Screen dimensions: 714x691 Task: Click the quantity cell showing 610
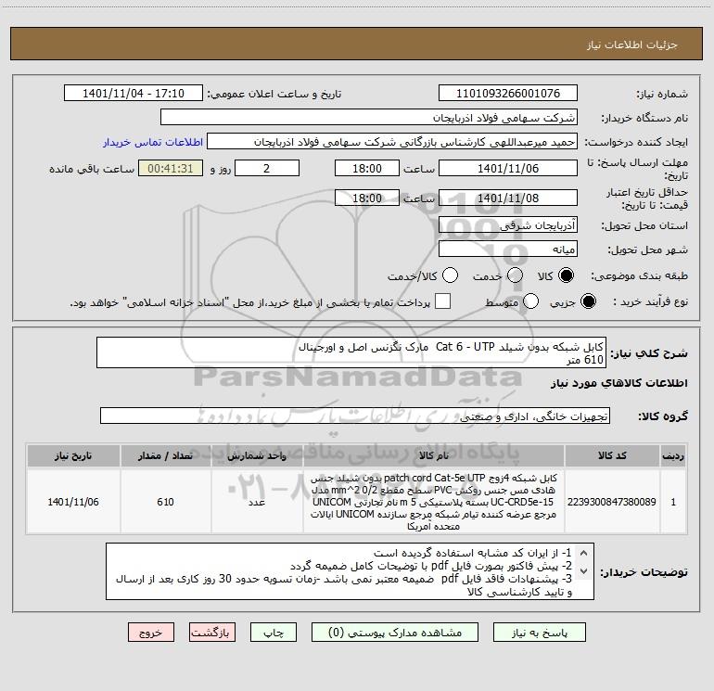pyautogui.click(x=165, y=502)
